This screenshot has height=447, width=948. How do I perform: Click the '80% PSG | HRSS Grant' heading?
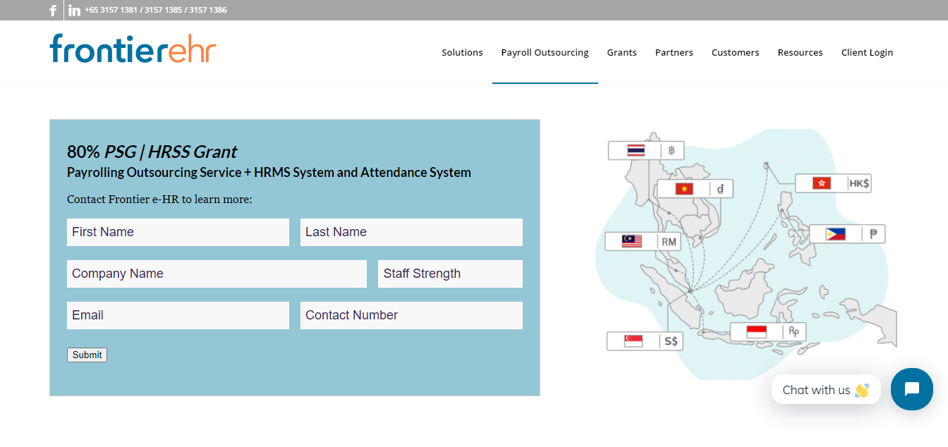click(152, 152)
